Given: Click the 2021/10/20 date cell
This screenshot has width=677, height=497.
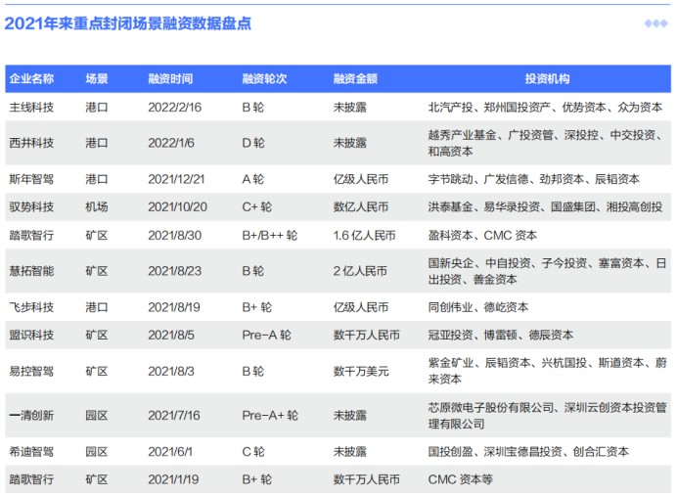Looking at the screenshot, I should pyautogui.click(x=177, y=206).
